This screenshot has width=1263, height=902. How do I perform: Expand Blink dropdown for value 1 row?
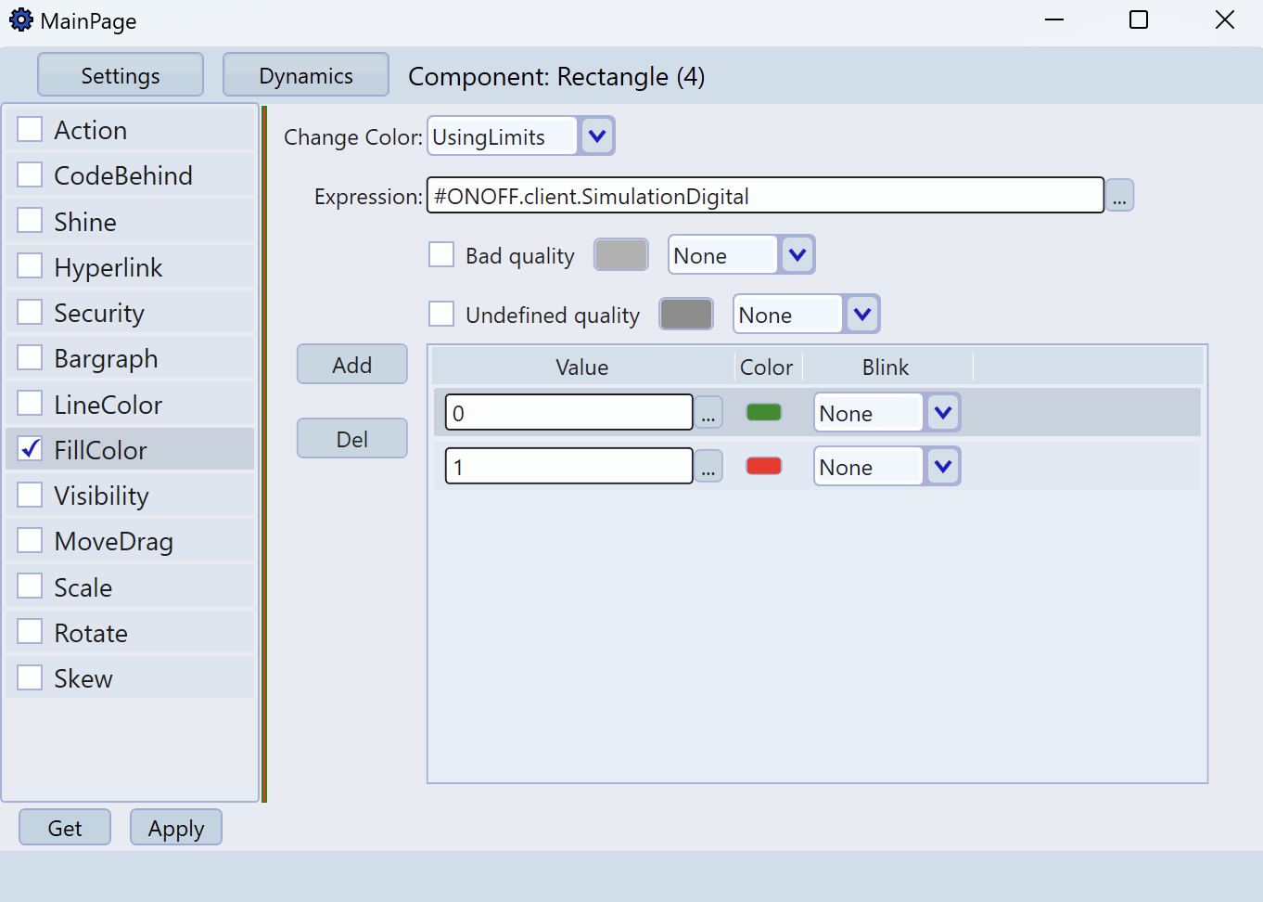943,467
